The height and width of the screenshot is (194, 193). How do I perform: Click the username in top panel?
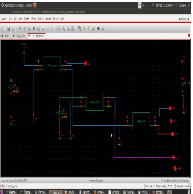[182, 5]
